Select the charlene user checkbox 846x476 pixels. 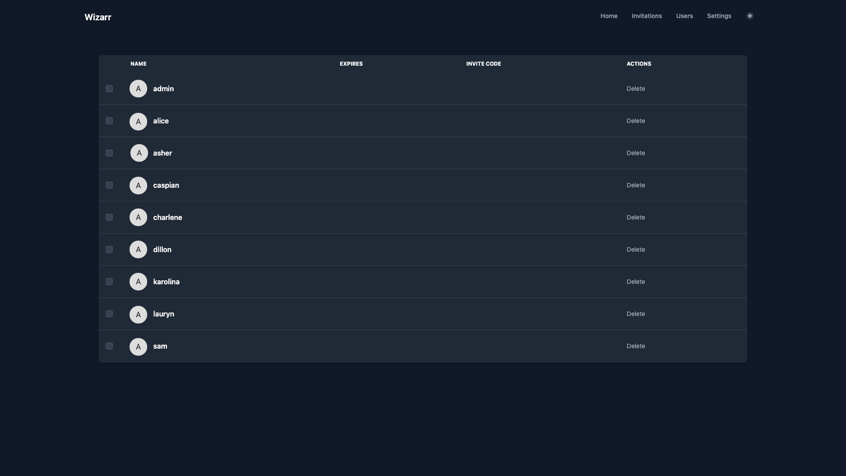point(109,217)
